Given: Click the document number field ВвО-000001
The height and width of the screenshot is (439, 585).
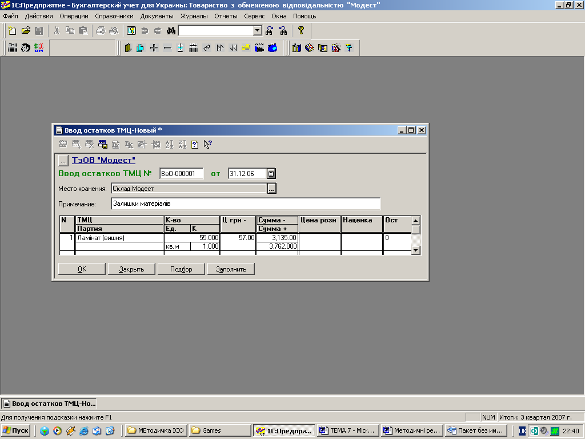Looking at the screenshot, I should tap(181, 174).
